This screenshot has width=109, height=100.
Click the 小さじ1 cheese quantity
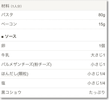click(98, 64)
